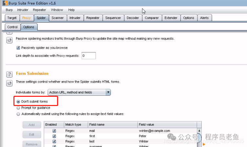Viewport: 247px width, 147px height.
Task: Open the Individuate forms by dropdown
Action: click(79, 92)
